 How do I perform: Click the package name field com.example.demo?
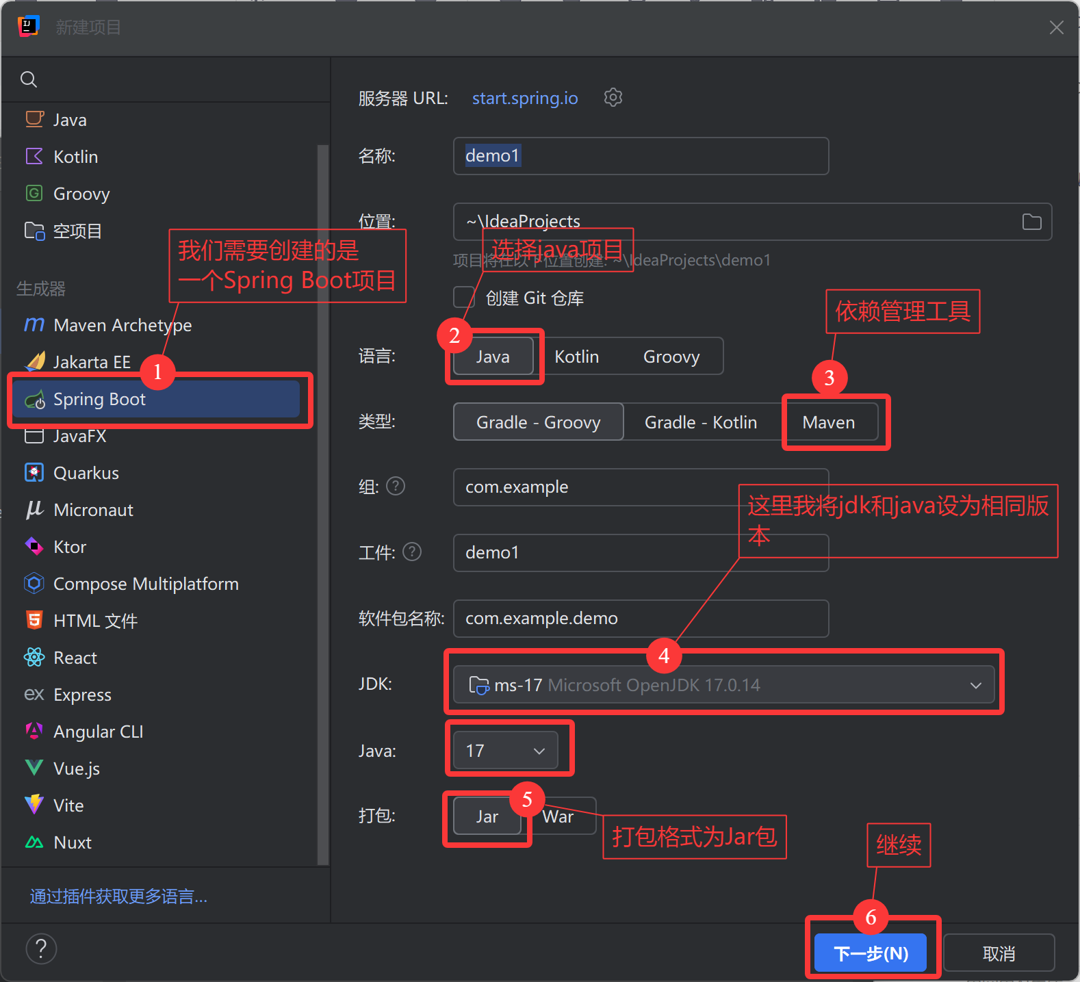click(x=641, y=618)
